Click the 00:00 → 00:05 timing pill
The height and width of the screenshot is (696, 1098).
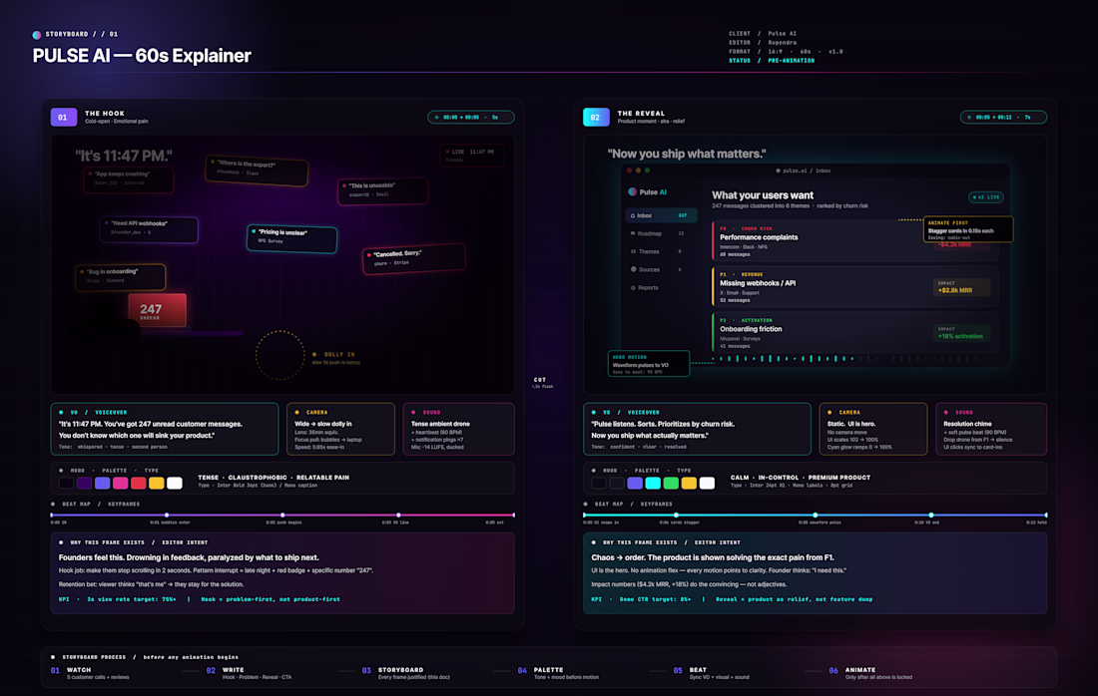tap(470, 118)
